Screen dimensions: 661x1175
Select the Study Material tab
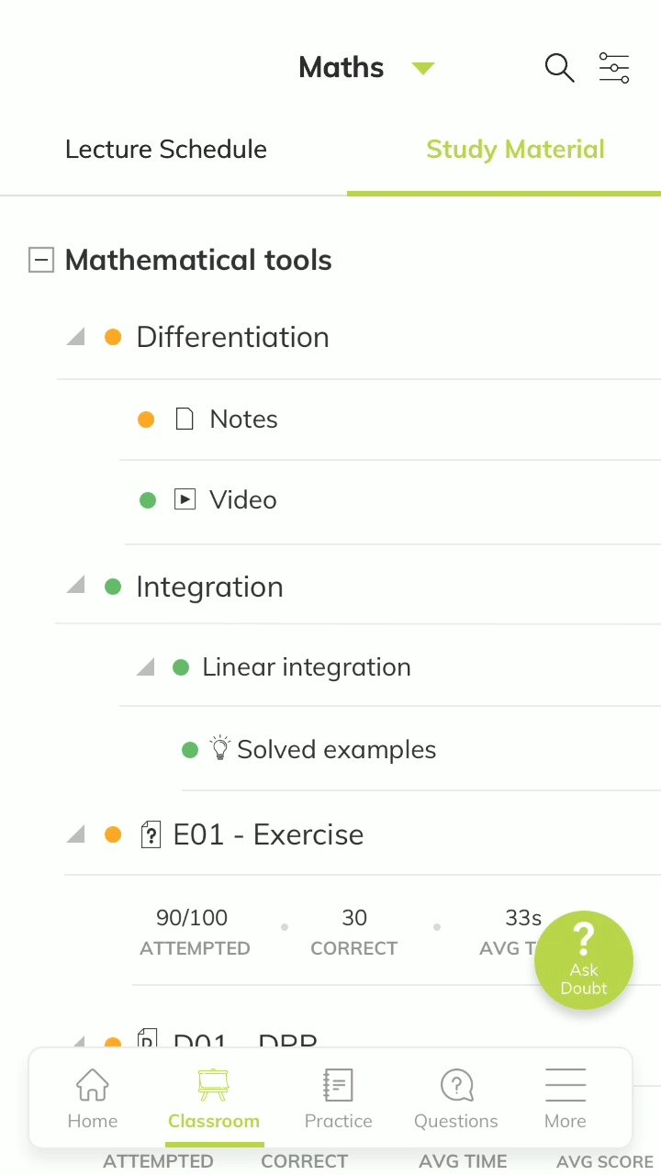coord(515,150)
